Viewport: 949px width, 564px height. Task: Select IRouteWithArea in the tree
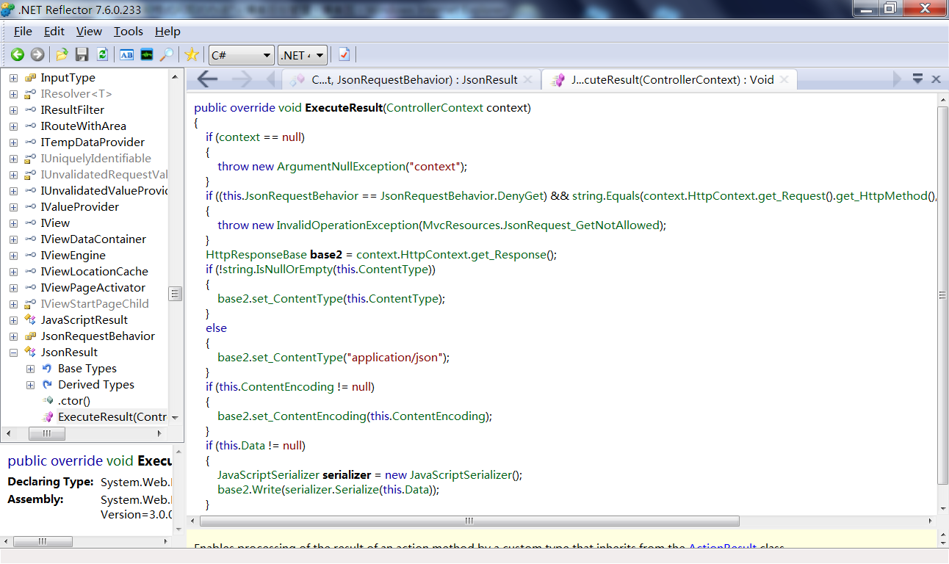click(83, 126)
